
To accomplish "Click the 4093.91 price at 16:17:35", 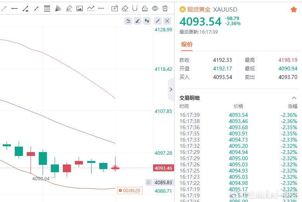I will click(x=238, y=134).
